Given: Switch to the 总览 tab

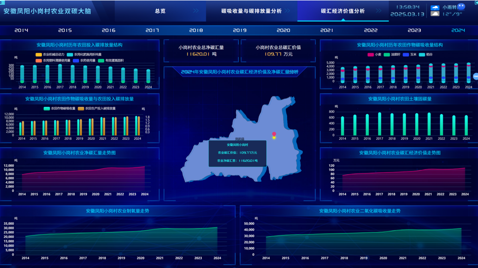Looking at the screenshot, I should tap(160, 11).
